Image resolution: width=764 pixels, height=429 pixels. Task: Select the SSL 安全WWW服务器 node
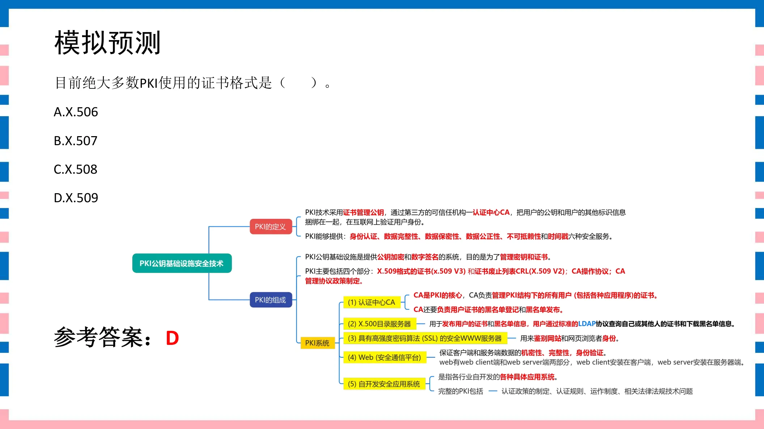pos(425,338)
